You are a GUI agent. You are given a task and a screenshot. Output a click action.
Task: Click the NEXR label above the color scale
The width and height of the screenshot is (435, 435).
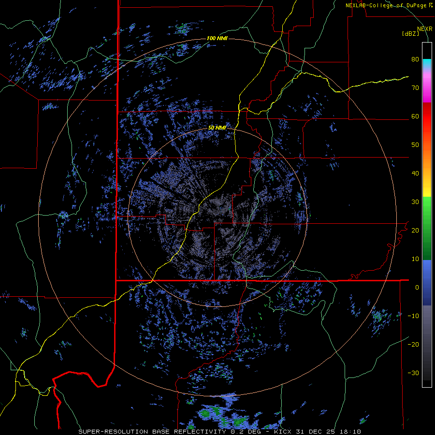click(x=425, y=29)
